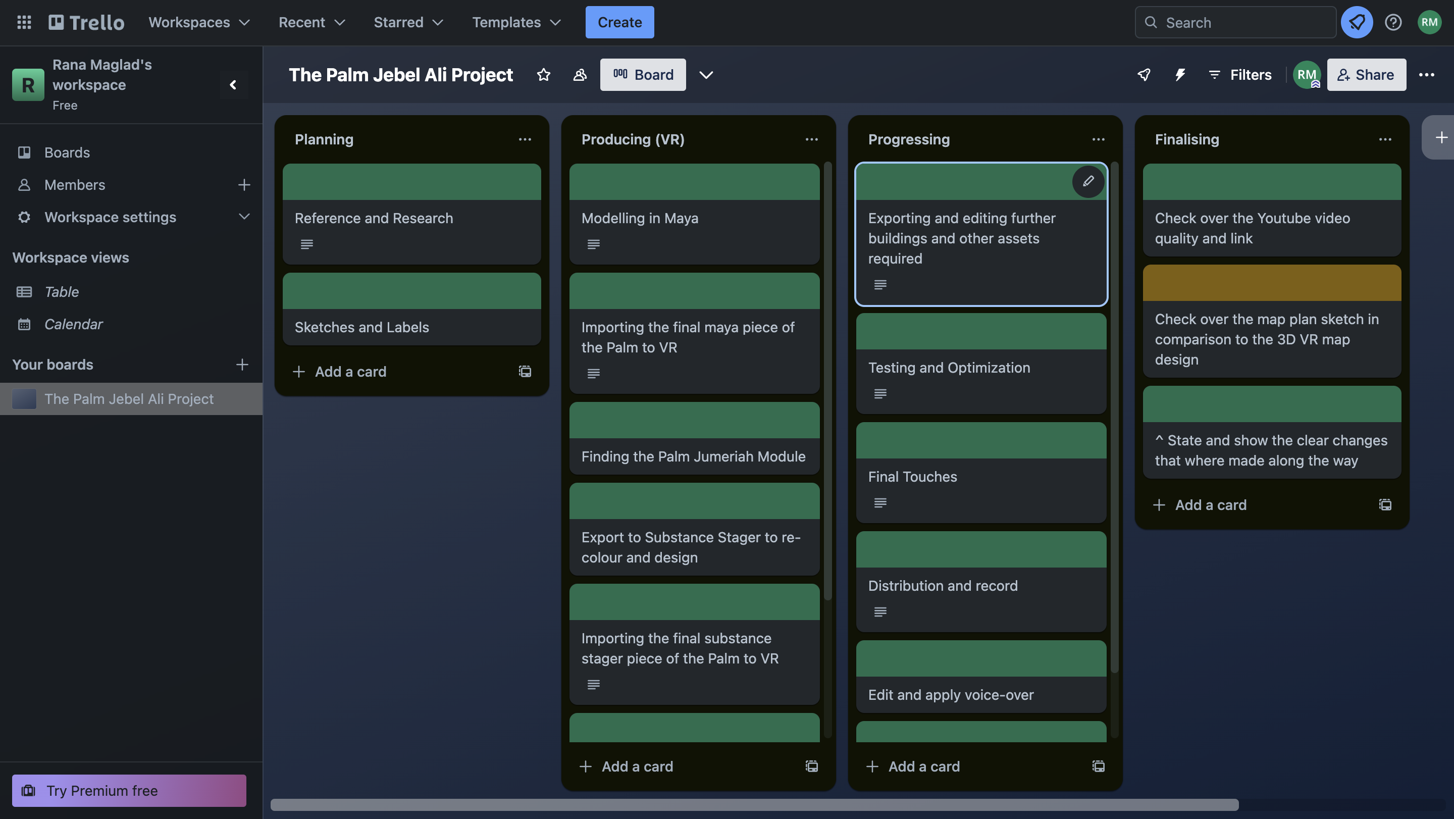Click the Create button

tap(620, 22)
